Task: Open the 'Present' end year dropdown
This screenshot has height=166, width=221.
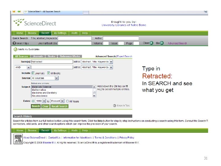Action: pyautogui.click(x=57, y=101)
